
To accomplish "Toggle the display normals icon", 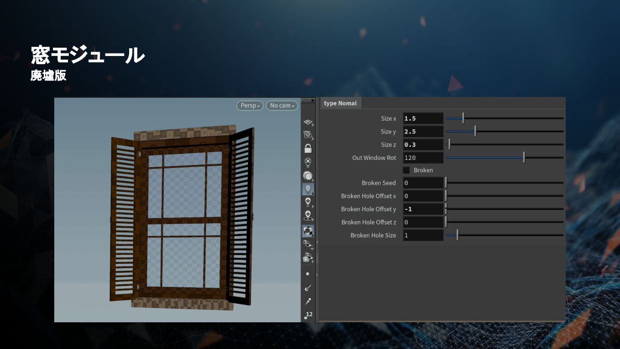I will point(307,287).
